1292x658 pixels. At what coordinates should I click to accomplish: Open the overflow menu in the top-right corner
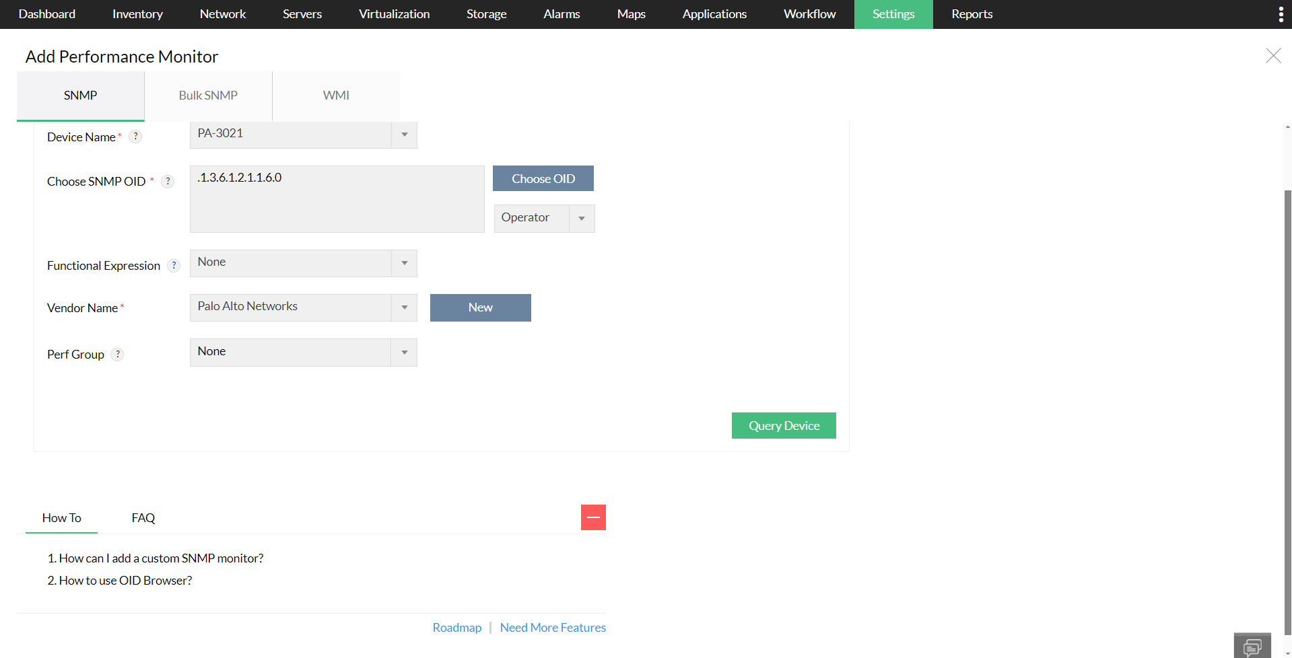(1281, 14)
